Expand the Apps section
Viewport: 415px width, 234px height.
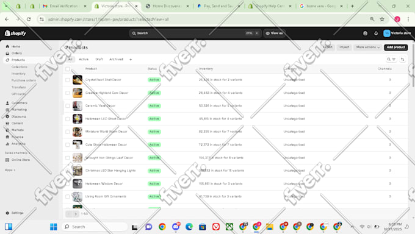(10, 170)
